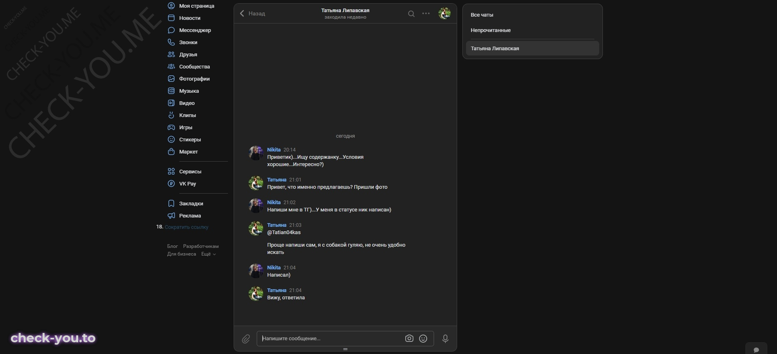Open Звонки phone icon
This screenshot has width=777, height=354.
(171, 42)
